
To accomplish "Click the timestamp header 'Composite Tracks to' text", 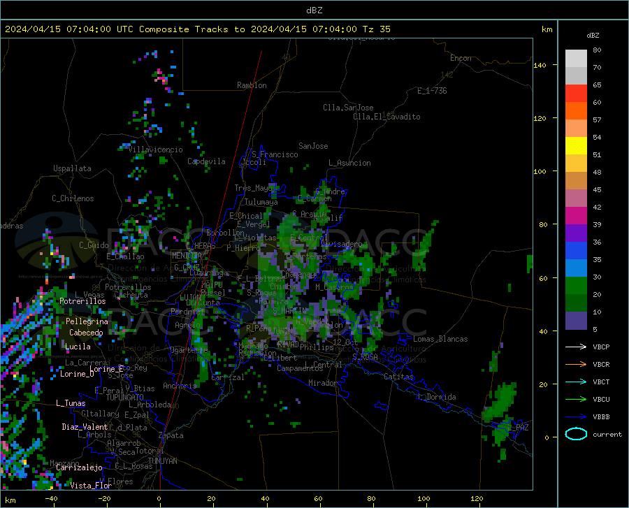I will pos(193,29).
